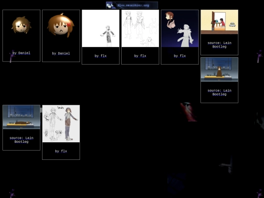Open the dark blue painting with white silhouette
Screen dimensions: 264x198
(180, 28)
